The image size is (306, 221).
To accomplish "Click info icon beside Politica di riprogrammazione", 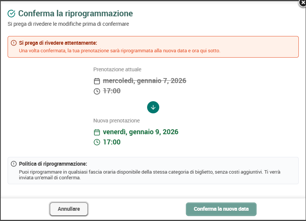I will coord(14,164).
